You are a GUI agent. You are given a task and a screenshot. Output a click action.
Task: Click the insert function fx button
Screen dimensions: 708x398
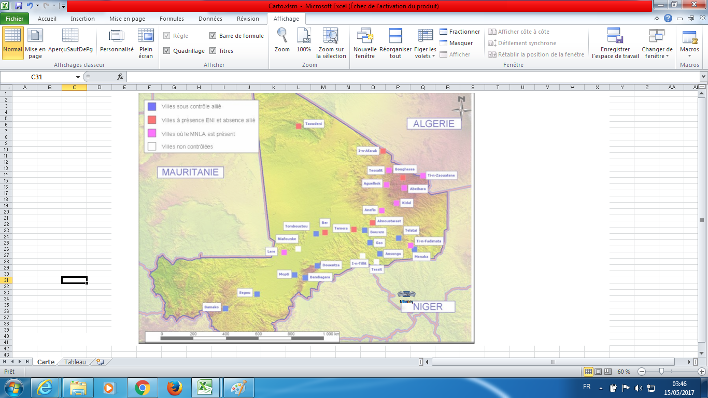pos(120,77)
